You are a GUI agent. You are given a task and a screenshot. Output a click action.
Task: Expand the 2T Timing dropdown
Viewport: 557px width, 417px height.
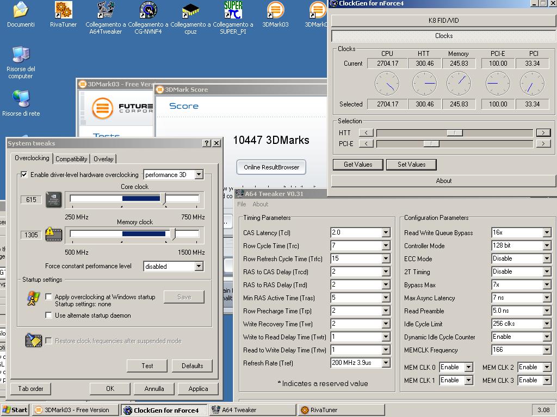547,271
